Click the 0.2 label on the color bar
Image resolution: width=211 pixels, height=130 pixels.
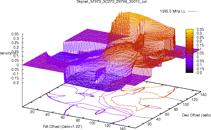pos(199,41)
